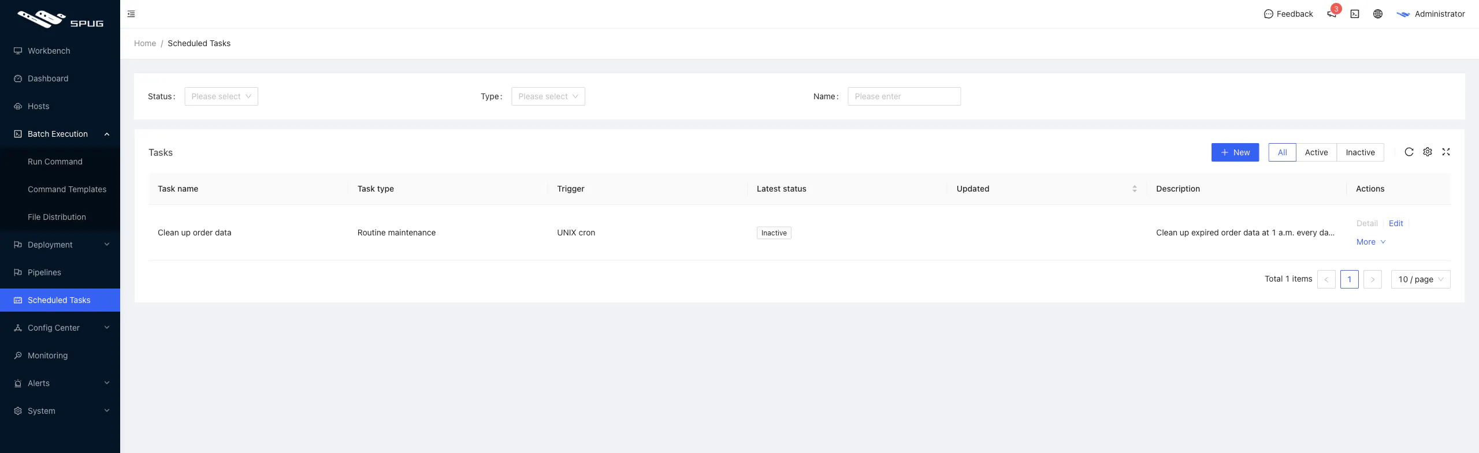This screenshot has height=453, width=1479.
Task: Open the Administrator user menu
Action: click(1430, 14)
